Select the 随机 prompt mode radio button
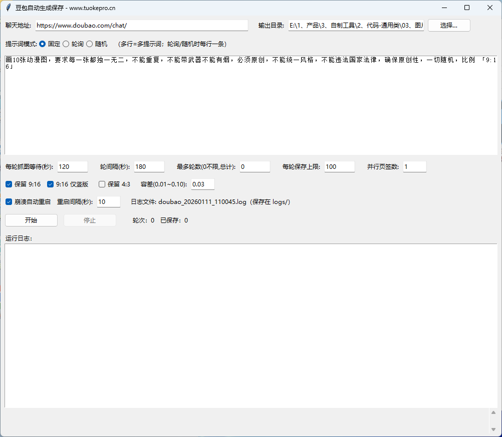The height and width of the screenshot is (437, 502). 90,44
